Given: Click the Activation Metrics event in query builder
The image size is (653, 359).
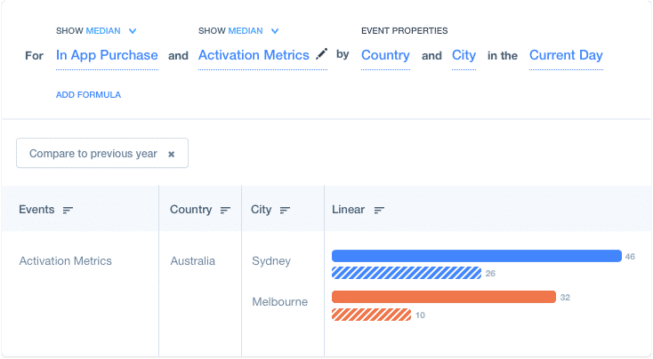Looking at the screenshot, I should click(x=254, y=55).
